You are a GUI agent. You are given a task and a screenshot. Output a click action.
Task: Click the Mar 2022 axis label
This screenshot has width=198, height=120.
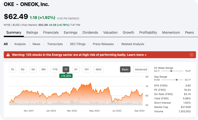point(72,111)
